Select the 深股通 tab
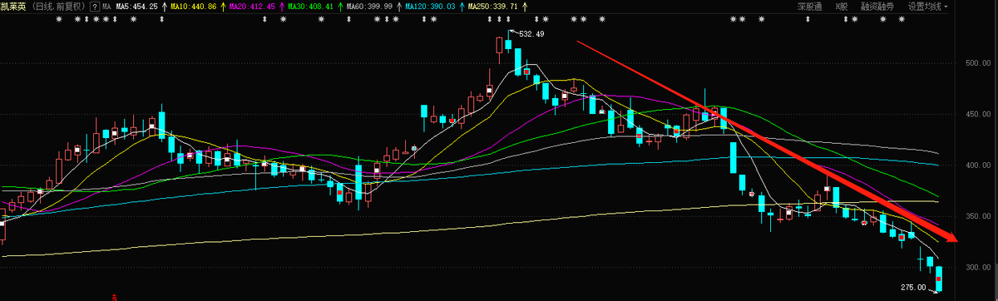Image resolution: width=998 pixels, height=301 pixels. pyautogui.click(x=810, y=7)
